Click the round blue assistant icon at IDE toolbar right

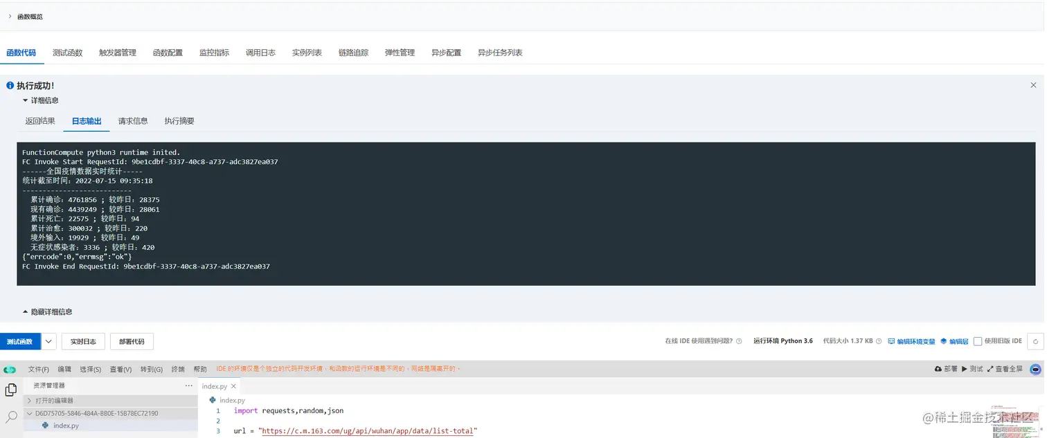[x=1036, y=369]
